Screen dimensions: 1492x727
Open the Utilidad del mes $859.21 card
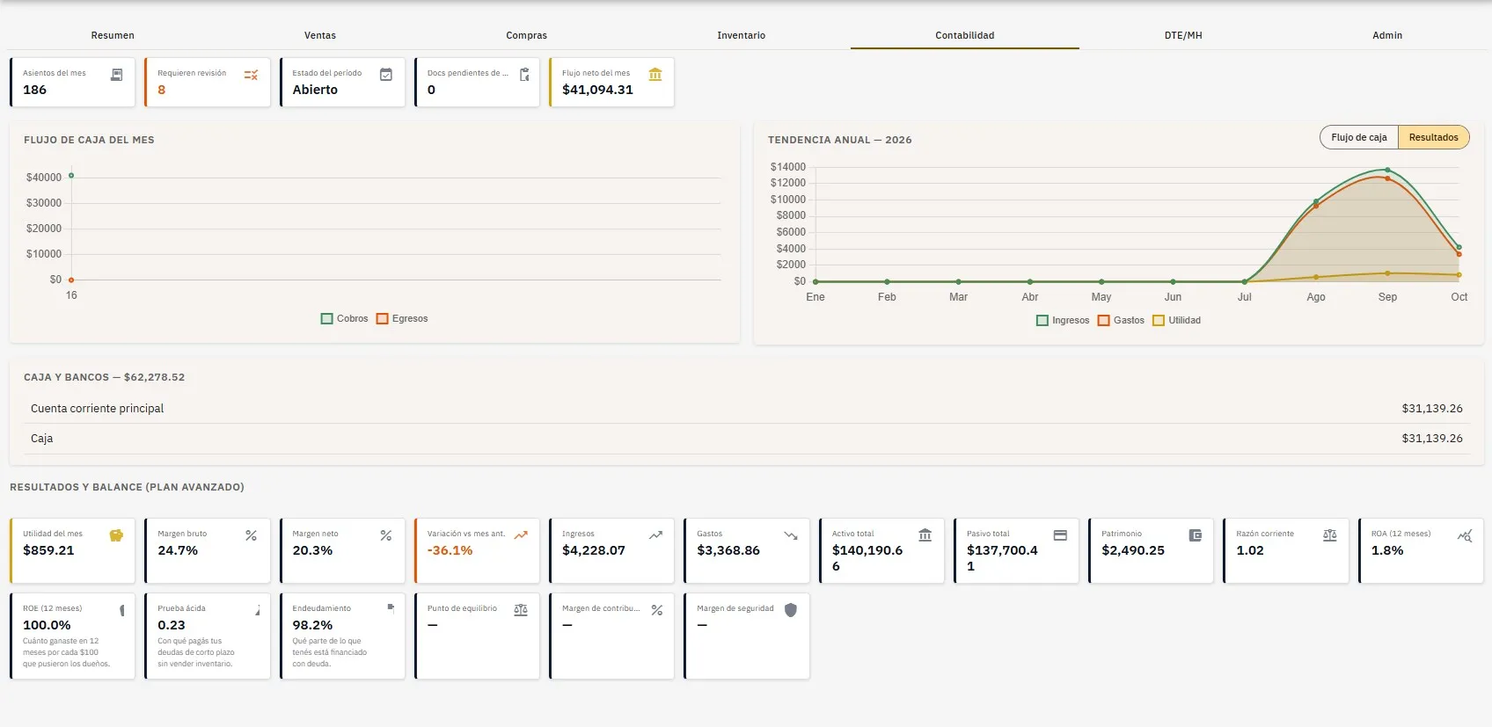[x=72, y=551]
